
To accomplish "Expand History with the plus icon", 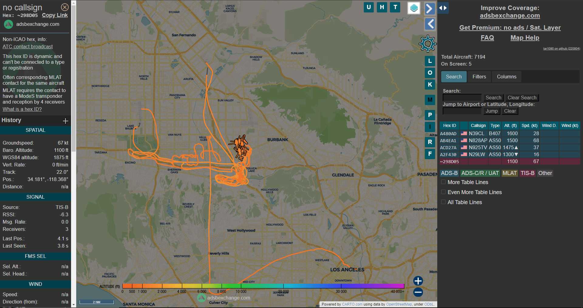I will [x=65, y=121].
